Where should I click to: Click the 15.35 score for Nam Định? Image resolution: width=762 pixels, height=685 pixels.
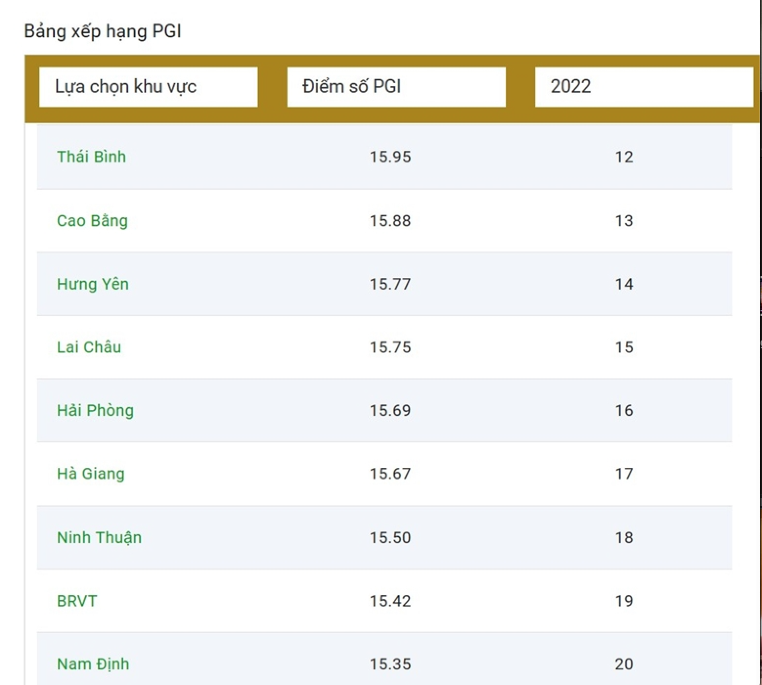pyautogui.click(x=390, y=664)
